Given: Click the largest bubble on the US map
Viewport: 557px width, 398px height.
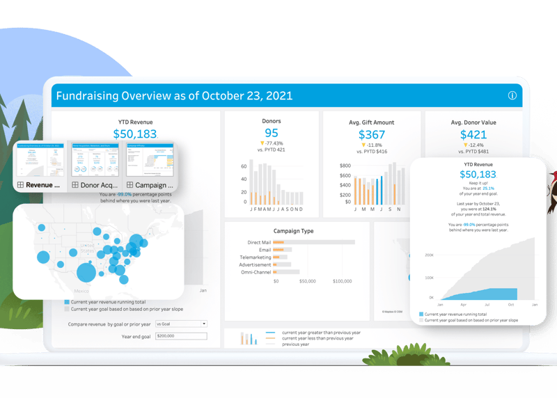Looking at the screenshot, I should 87,271.
